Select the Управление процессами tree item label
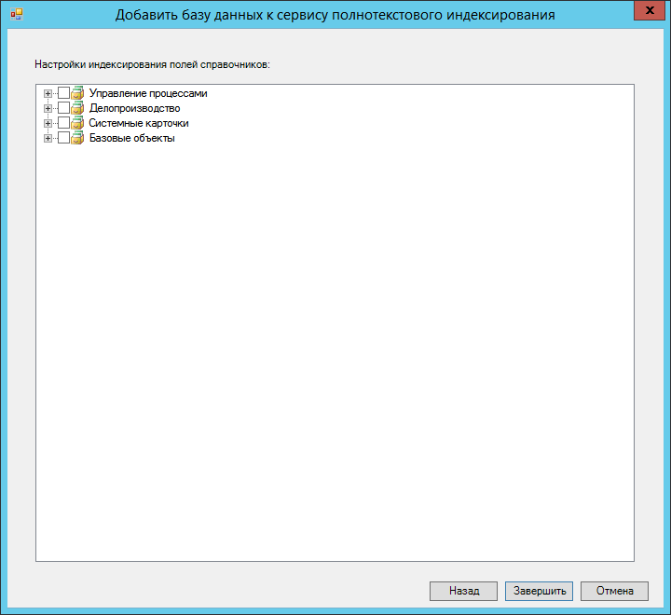The width and height of the screenshot is (671, 615). (147, 93)
